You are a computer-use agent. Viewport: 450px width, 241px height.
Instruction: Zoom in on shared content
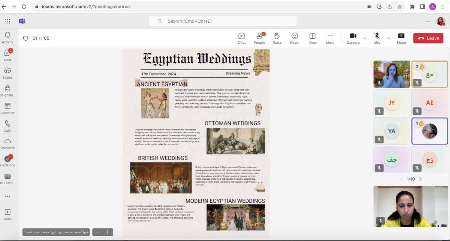(x=108, y=232)
